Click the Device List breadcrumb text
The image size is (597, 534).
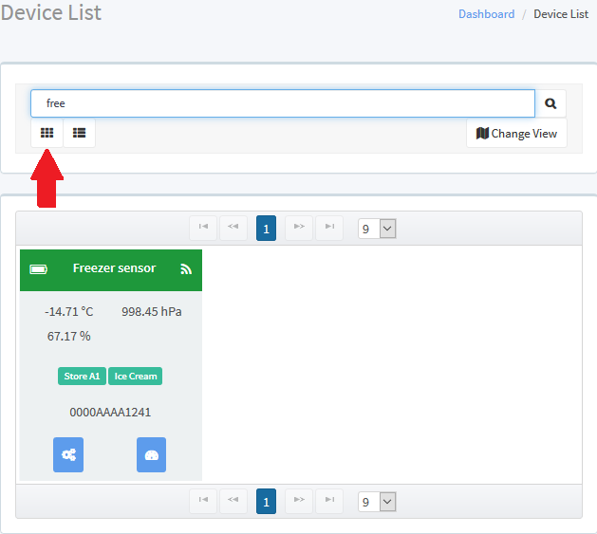561,14
